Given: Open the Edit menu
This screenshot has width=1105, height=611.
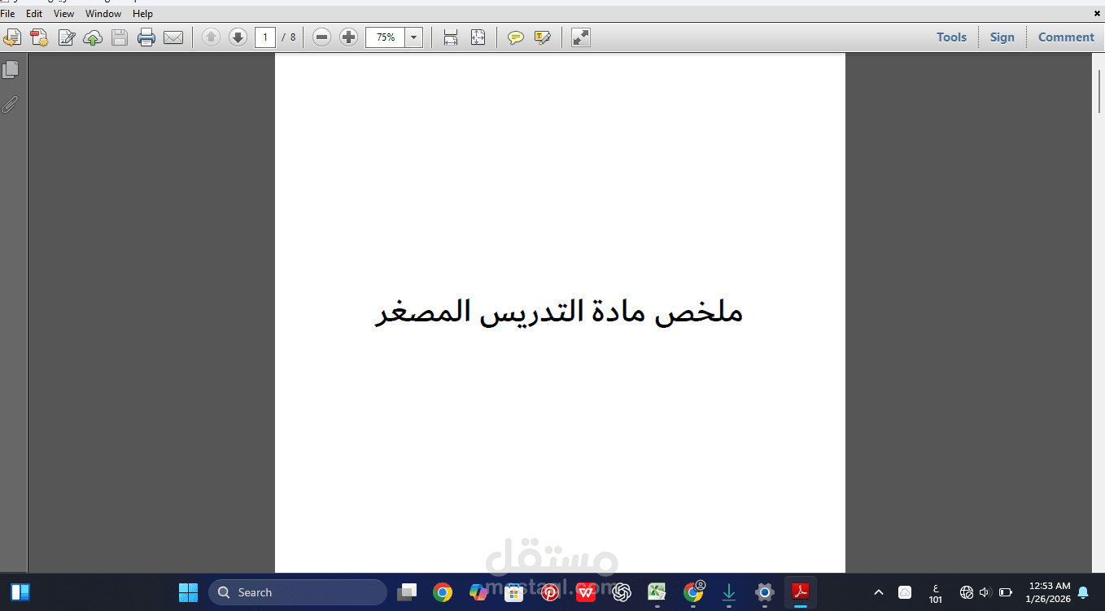Looking at the screenshot, I should (34, 14).
